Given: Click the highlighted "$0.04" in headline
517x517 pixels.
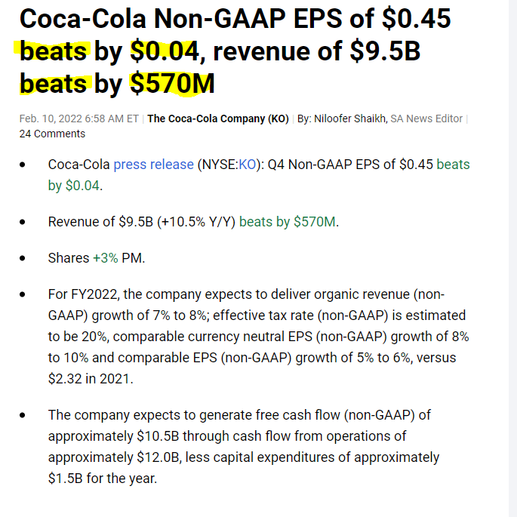Looking at the screenshot, I should coord(164,51).
